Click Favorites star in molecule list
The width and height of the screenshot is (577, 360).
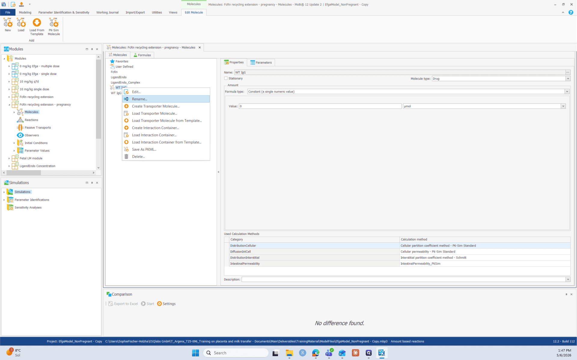(x=112, y=61)
